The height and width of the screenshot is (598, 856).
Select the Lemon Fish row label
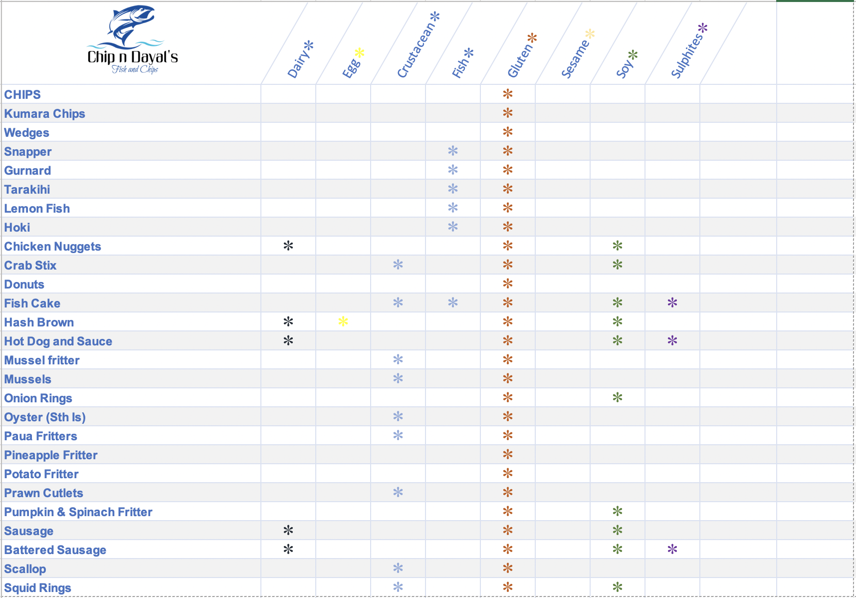click(37, 208)
